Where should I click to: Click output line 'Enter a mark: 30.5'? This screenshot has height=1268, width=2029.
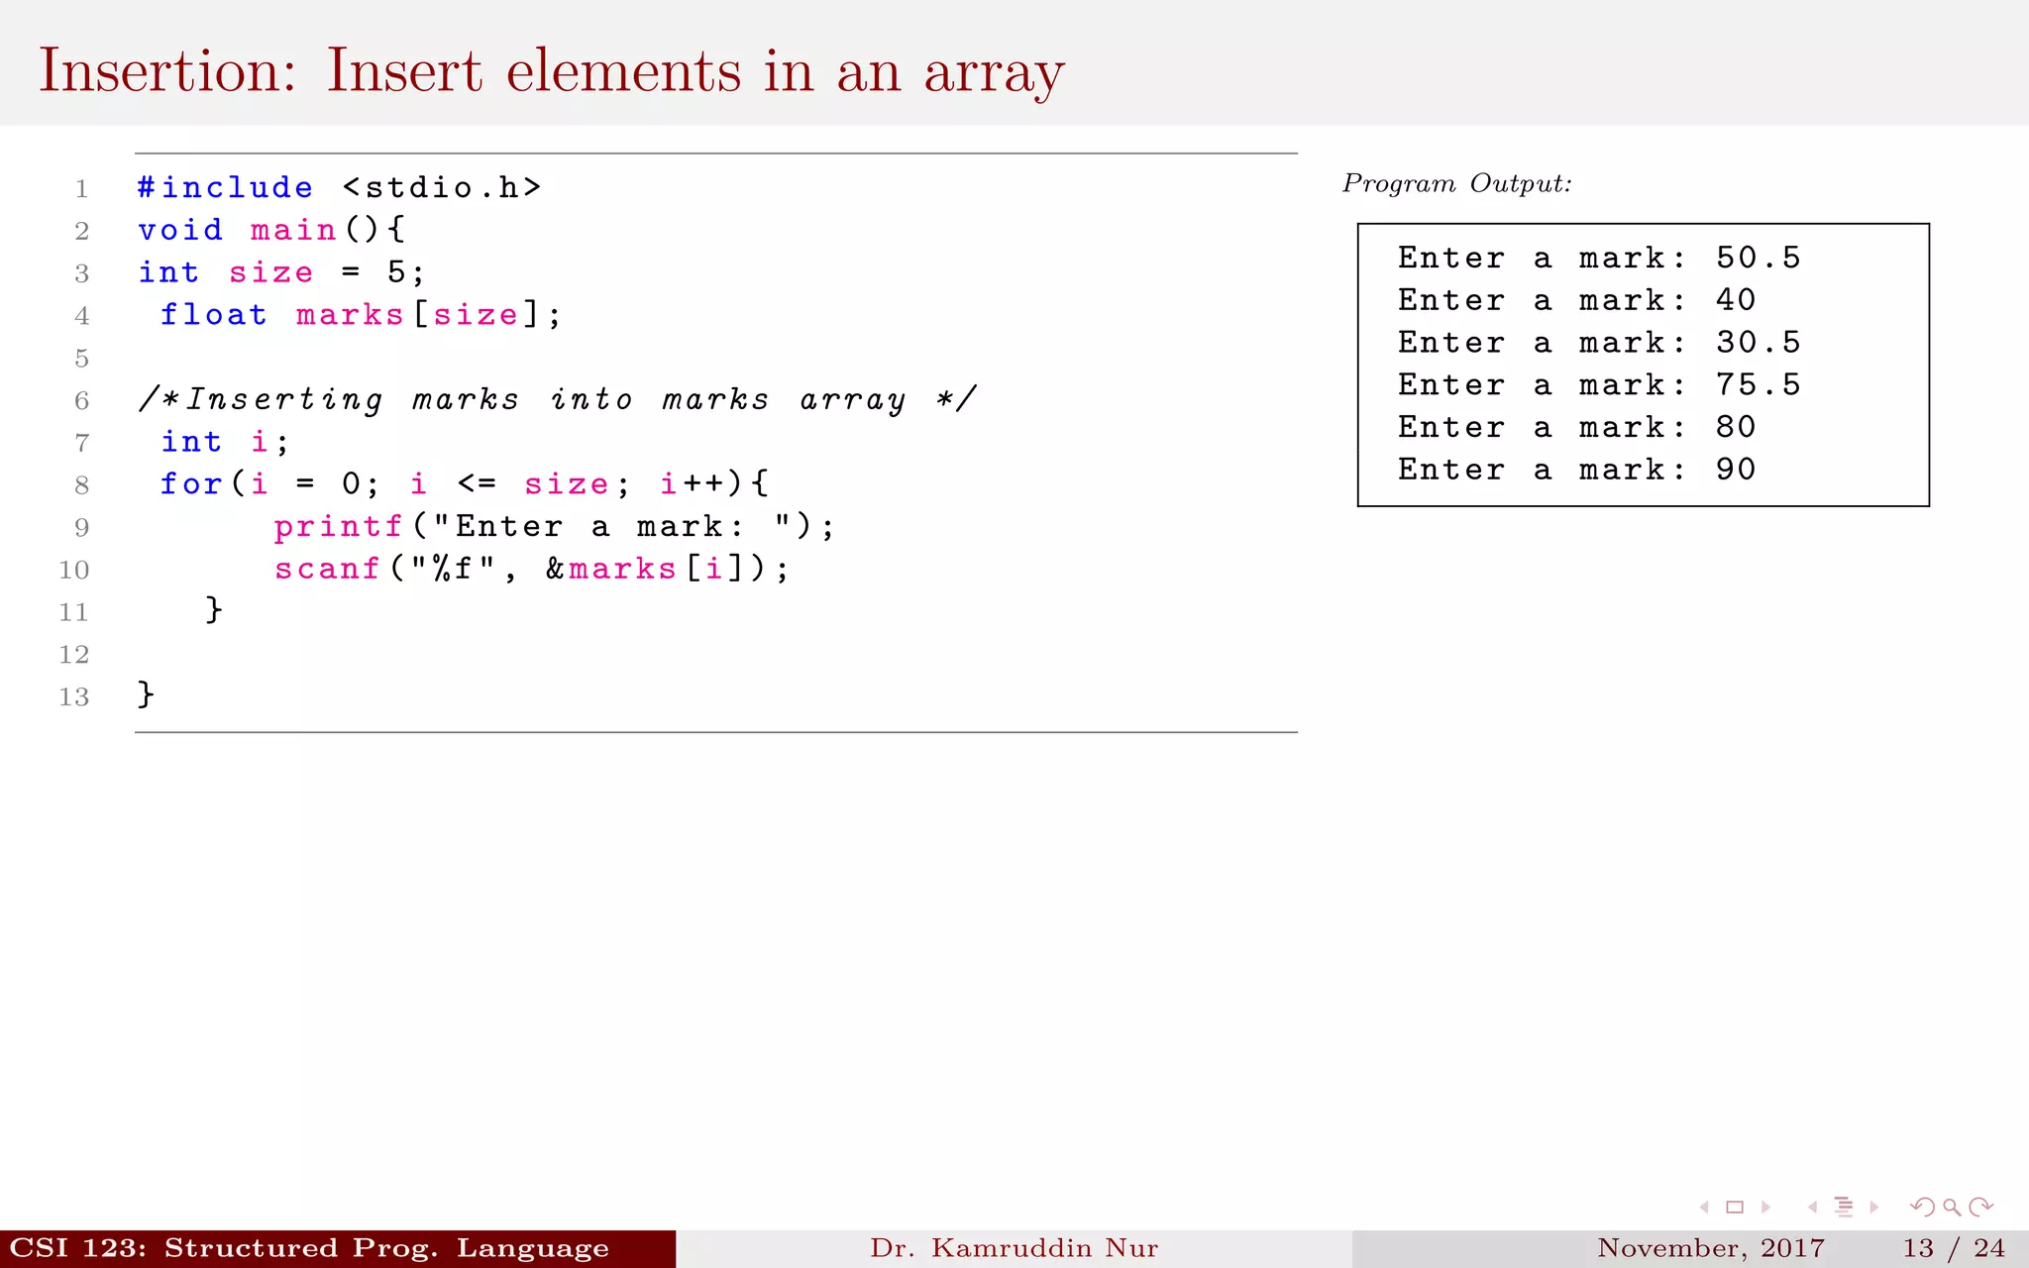(x=1599, y=343)
